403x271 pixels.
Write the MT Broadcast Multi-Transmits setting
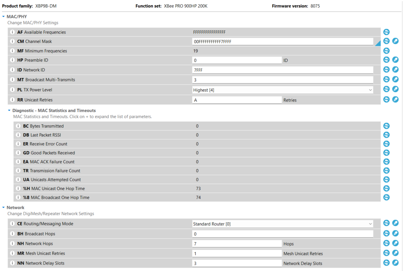coord(395,79)
